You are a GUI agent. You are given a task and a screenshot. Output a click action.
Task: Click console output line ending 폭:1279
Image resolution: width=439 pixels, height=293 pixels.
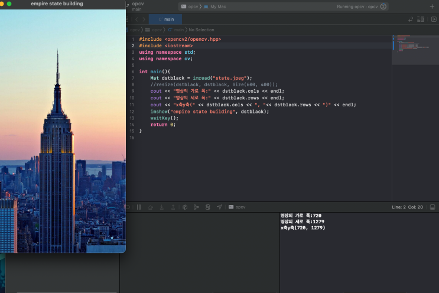303,222
